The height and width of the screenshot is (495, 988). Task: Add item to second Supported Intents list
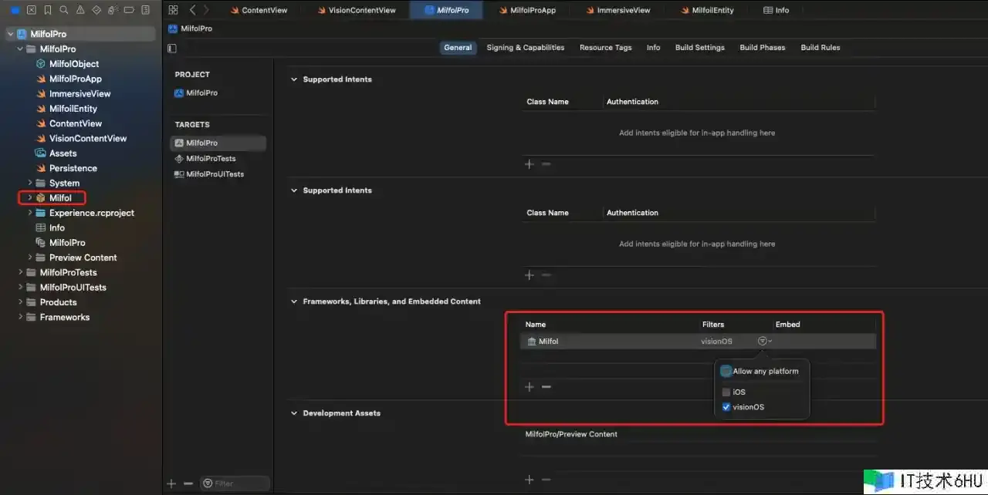pyautogui.click(x=530, y=275)
